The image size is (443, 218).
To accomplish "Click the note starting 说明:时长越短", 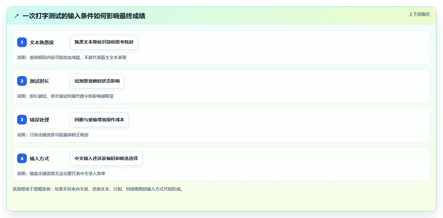I will click(x=65, y=96).
